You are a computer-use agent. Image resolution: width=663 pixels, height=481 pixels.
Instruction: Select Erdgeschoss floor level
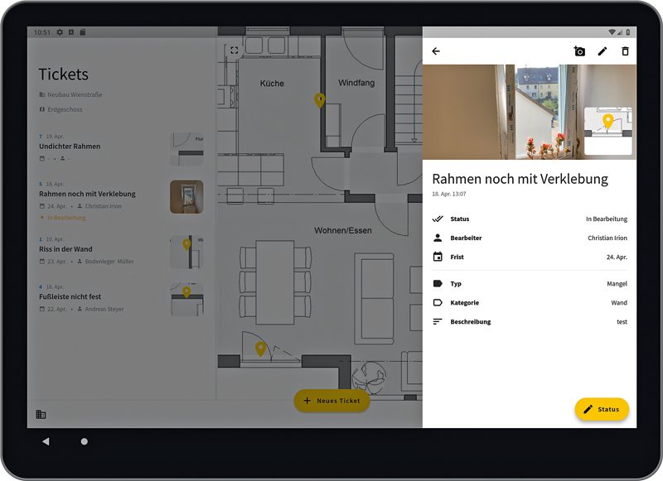pos(65,109)
